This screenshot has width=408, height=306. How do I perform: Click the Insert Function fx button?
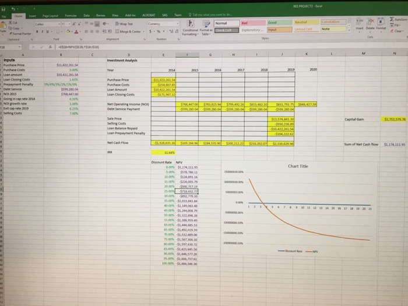[50, 47]
